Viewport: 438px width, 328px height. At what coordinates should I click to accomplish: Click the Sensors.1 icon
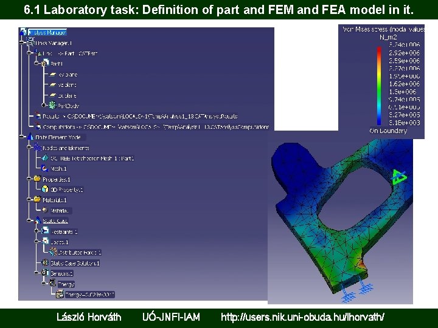point(45,273)
